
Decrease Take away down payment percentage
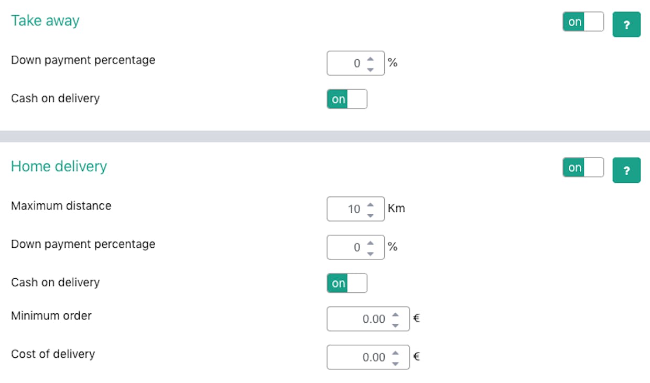tap(371, 69)
